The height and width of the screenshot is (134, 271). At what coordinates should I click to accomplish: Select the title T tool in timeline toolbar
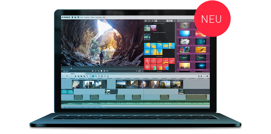(x=87, y=76)
